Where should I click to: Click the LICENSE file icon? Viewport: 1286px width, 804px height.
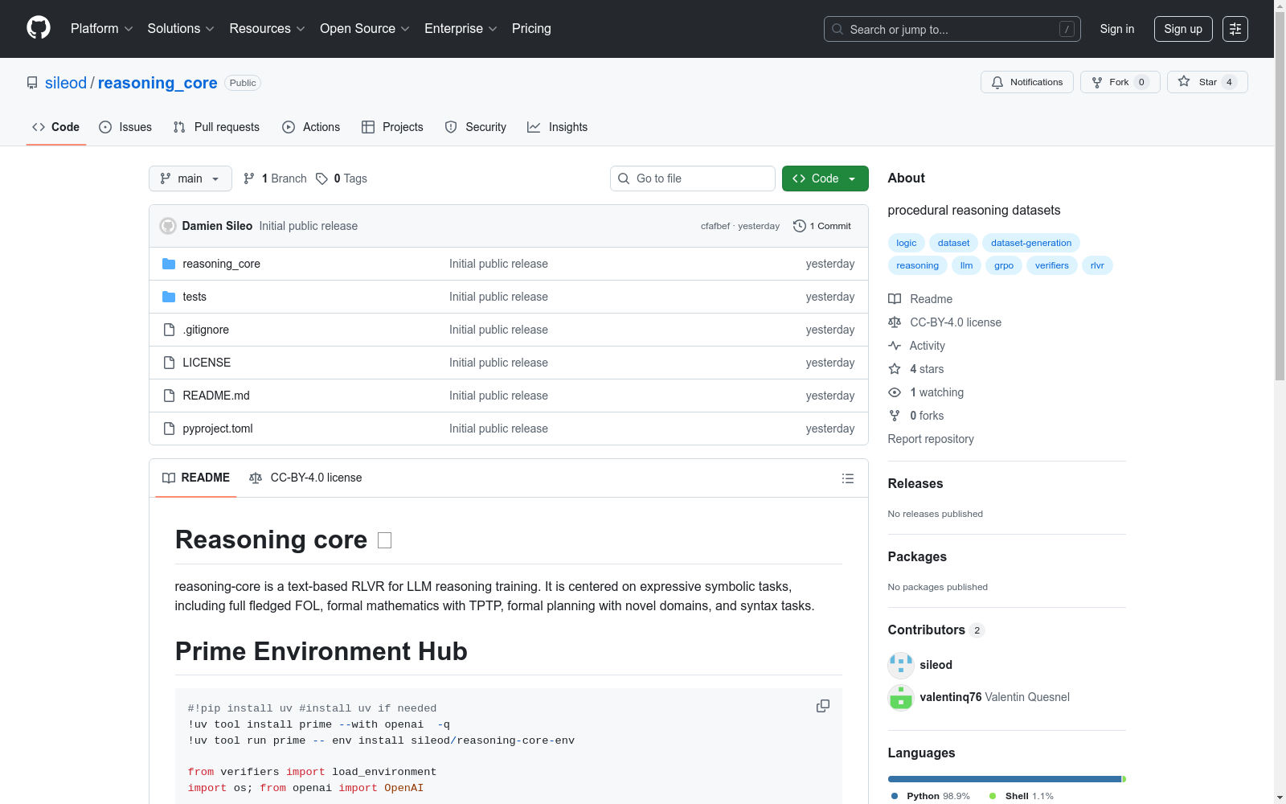click(x=169, y=363)
